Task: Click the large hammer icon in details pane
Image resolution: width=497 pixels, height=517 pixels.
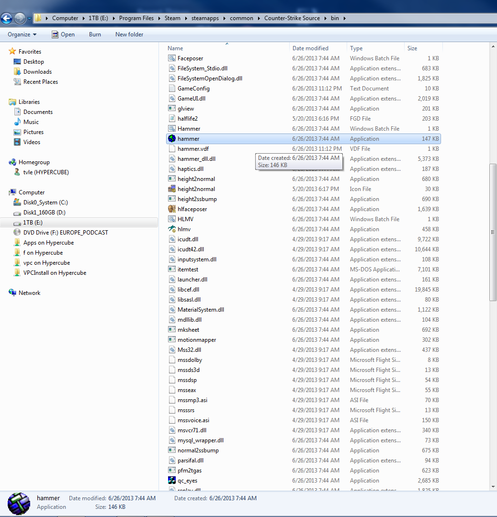Action: 19,504
